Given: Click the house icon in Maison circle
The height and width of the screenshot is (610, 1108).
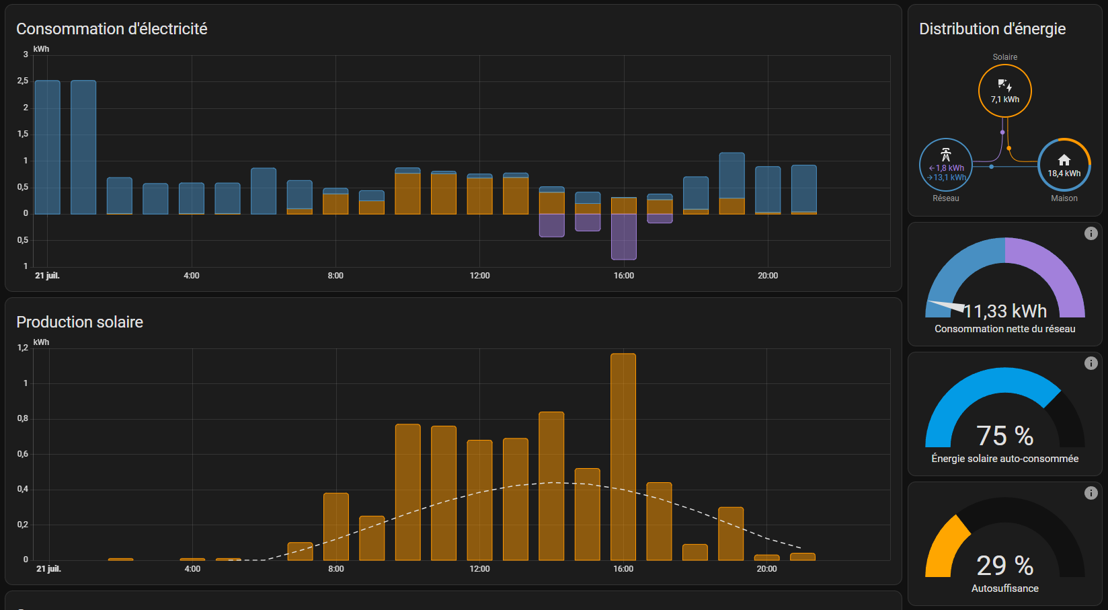Looking at the screenshot, I should 1064,160.
